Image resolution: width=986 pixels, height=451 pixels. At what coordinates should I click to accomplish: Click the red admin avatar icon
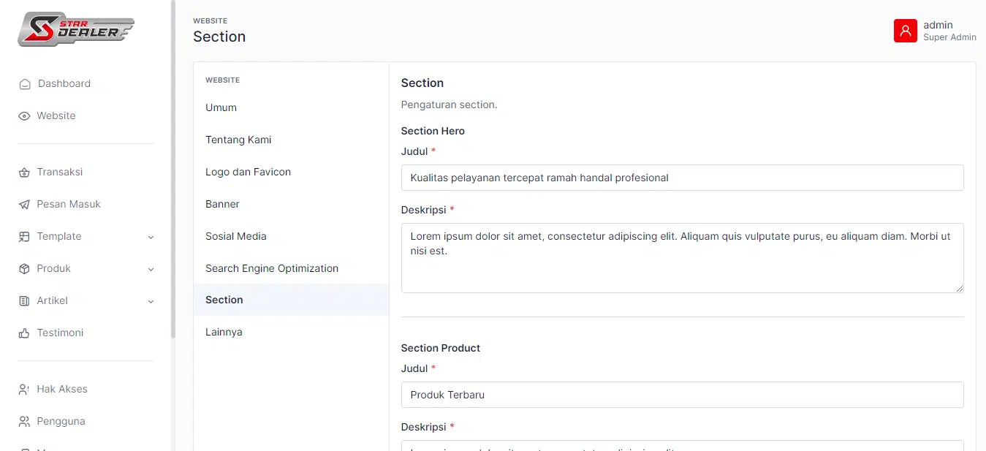(905, 31)
